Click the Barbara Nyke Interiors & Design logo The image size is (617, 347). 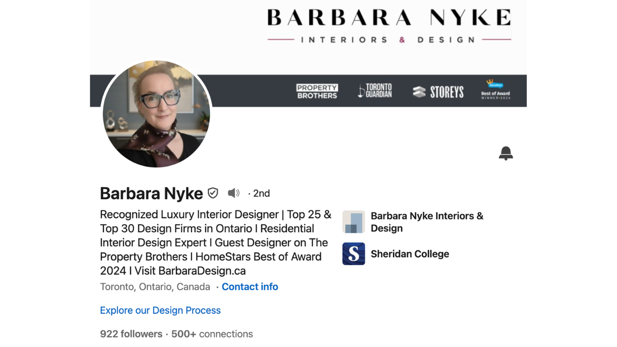coord(353,222)
